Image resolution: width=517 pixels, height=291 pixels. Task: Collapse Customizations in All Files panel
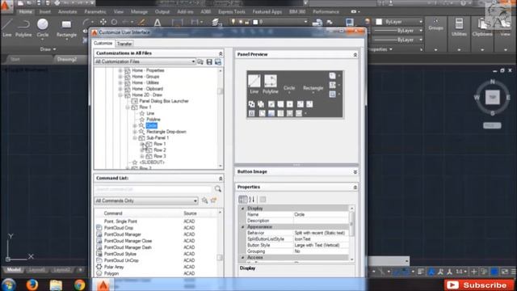pyautogui.click(x=221, y=53)
